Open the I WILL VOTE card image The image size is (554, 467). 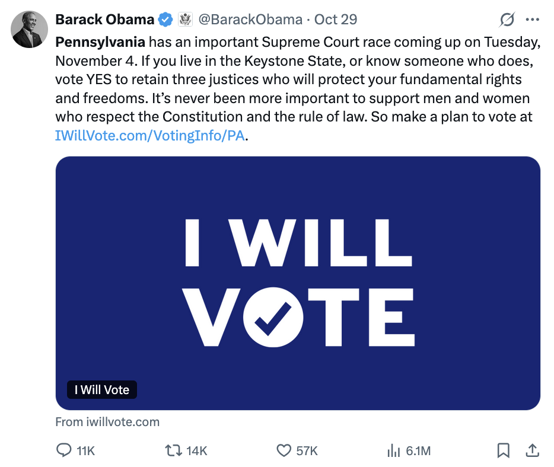click(297, 283)
